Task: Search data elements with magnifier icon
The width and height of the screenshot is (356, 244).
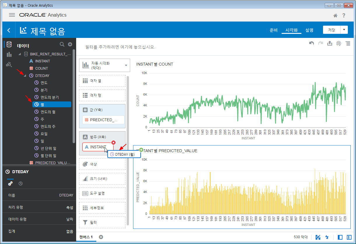Action: tap(62, 44)
